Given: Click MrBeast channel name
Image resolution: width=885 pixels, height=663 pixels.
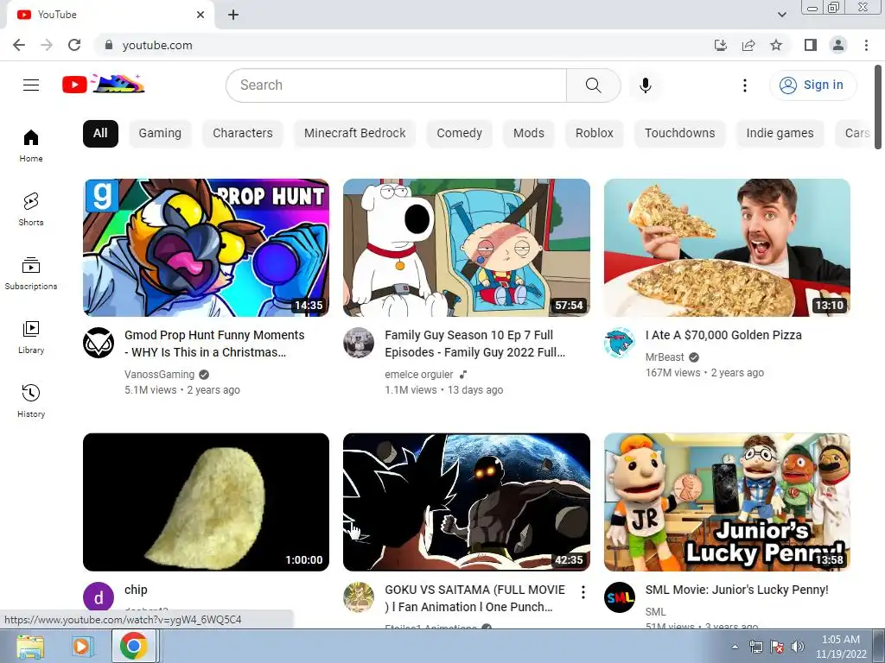Looking at the screenshot, I should tap(665, 357).
